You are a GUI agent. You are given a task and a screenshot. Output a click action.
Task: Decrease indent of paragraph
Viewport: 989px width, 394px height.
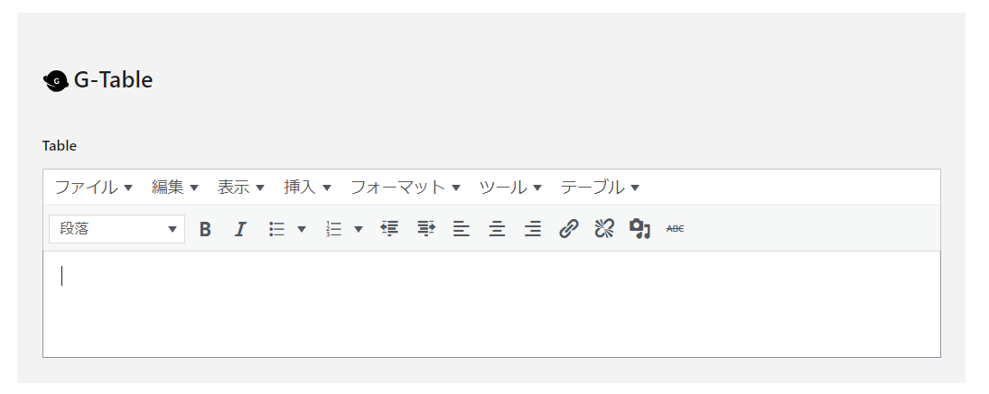coord(390,229)
